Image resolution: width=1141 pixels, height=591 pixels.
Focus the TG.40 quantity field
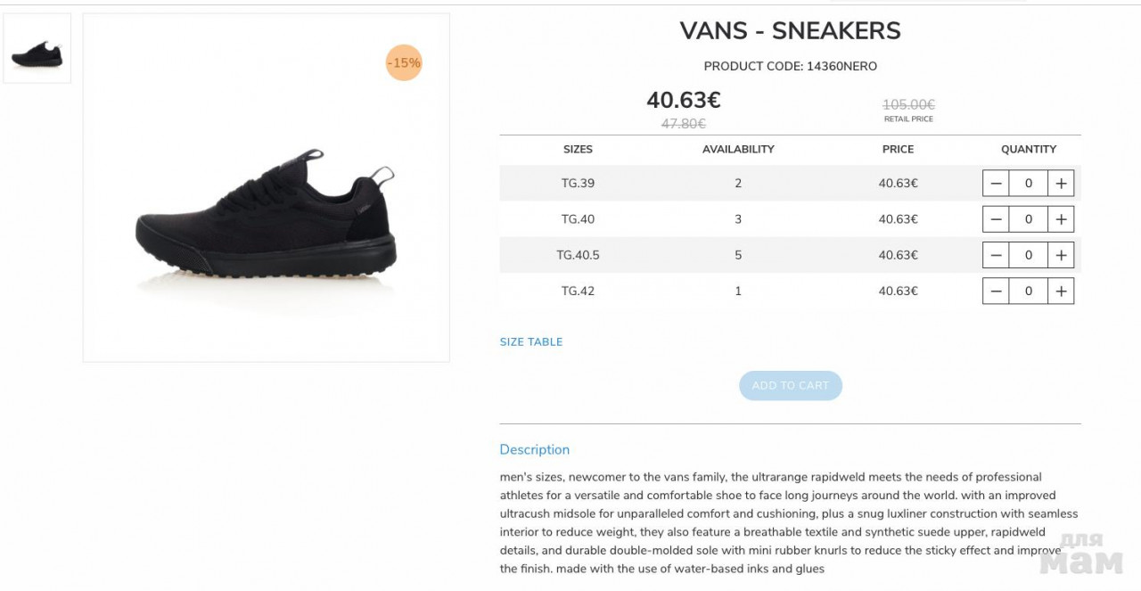tap(1028, 219)
